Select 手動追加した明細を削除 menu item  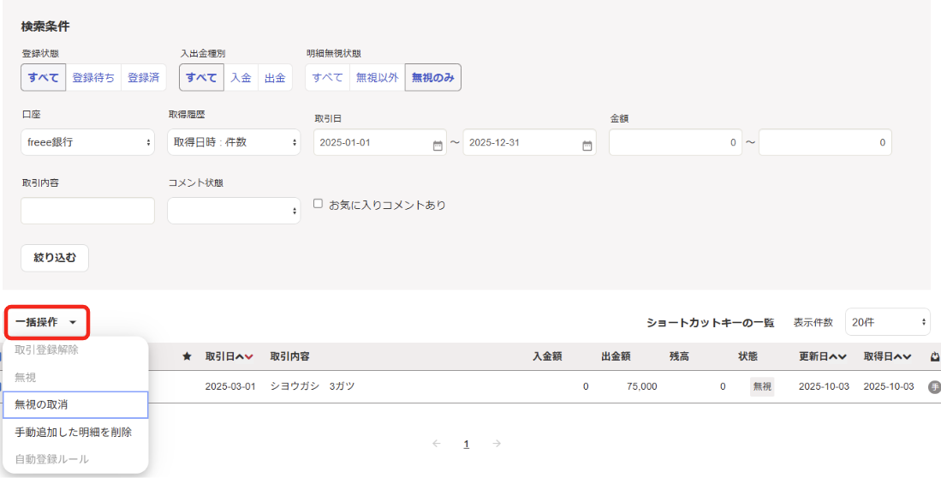(x=74, y=432)
